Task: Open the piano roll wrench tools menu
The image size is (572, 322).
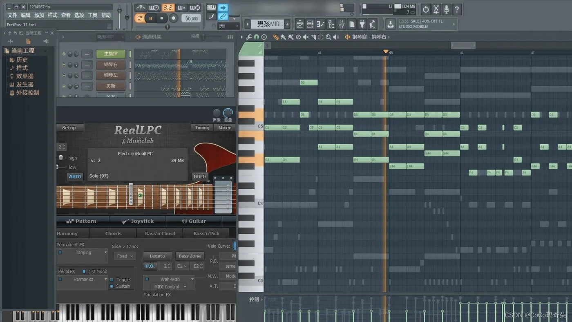Action: pyautogui.click(x=249, y=37)
